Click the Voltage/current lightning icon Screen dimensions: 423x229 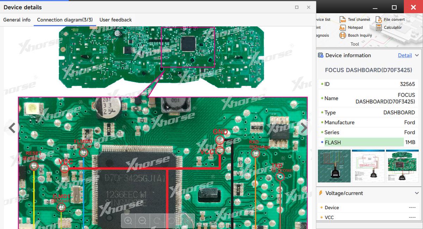(x=320, y=193)
